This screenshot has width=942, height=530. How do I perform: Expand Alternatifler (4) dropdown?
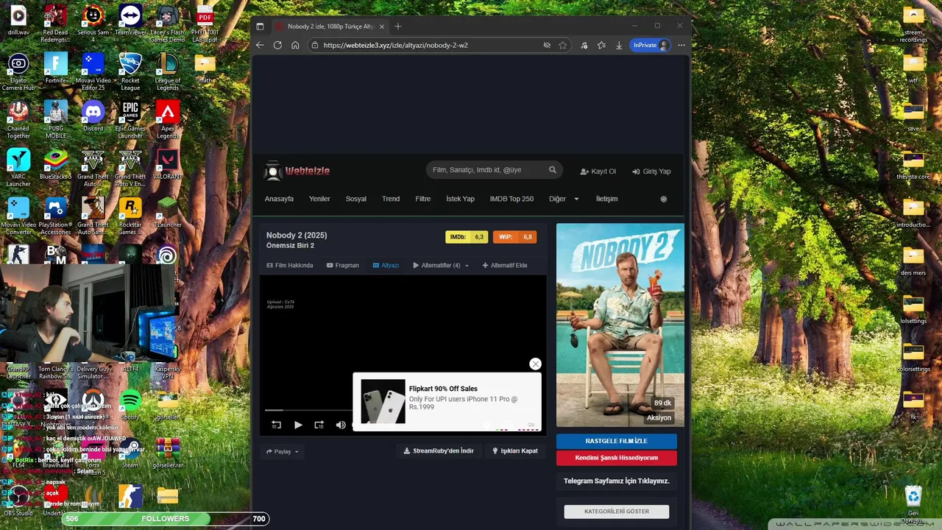441,265
